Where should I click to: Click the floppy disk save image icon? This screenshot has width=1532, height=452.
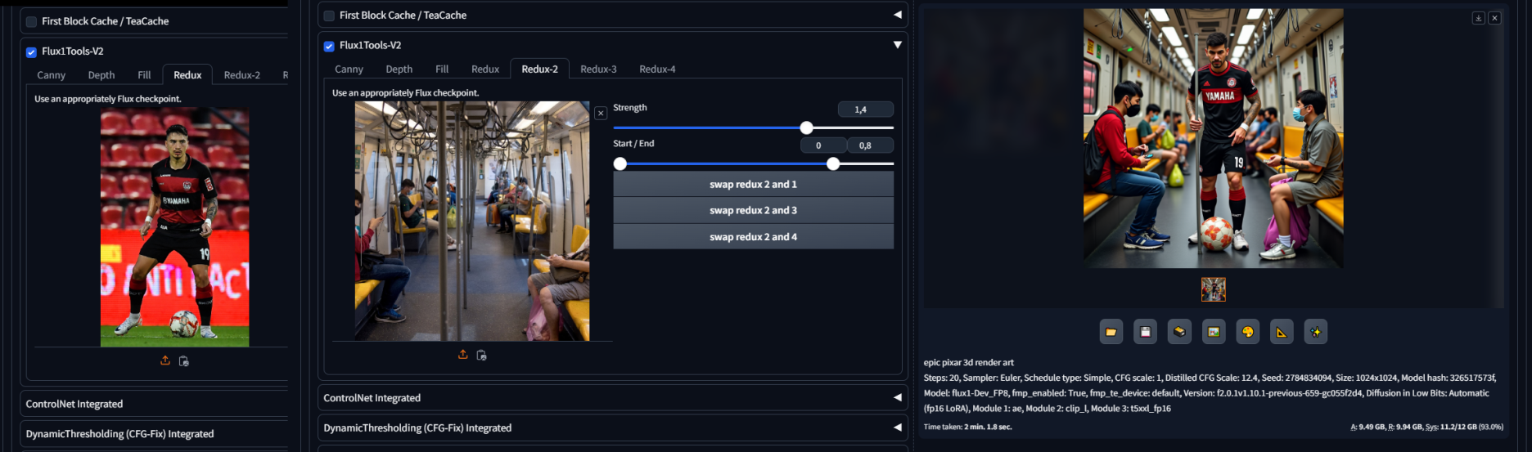coord(1145,332)
